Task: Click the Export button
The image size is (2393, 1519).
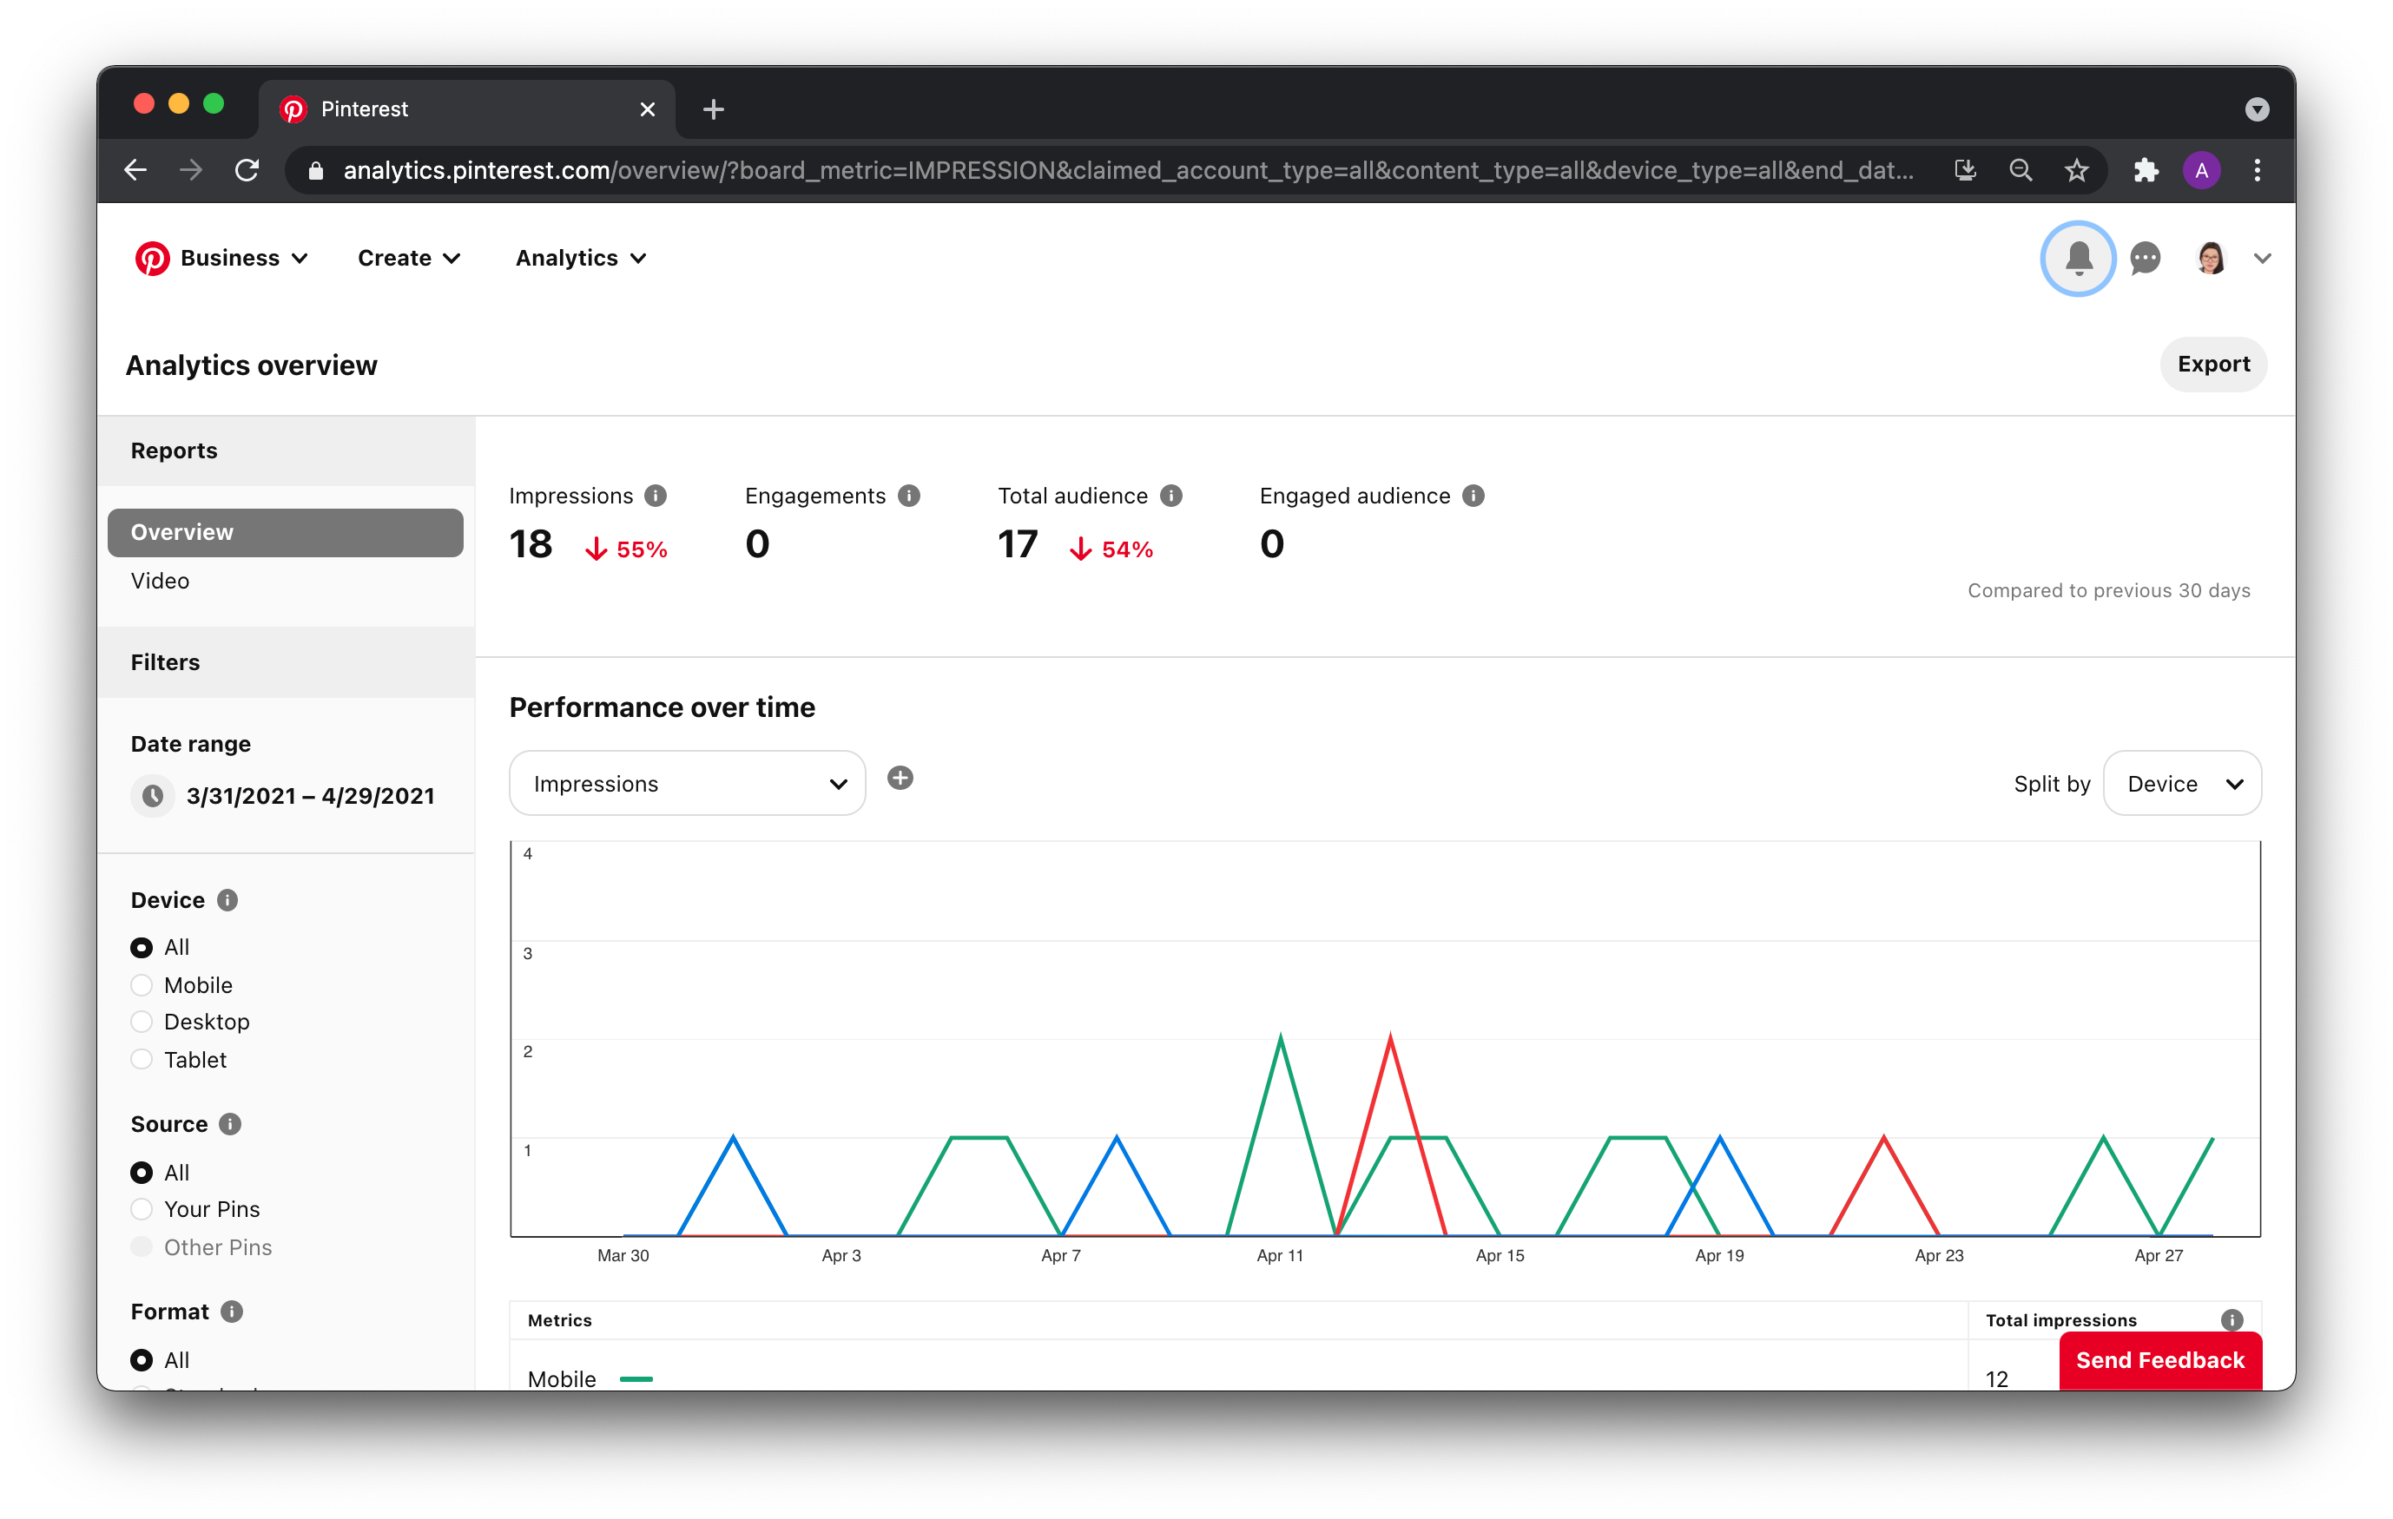Action: coord(2213,365)
